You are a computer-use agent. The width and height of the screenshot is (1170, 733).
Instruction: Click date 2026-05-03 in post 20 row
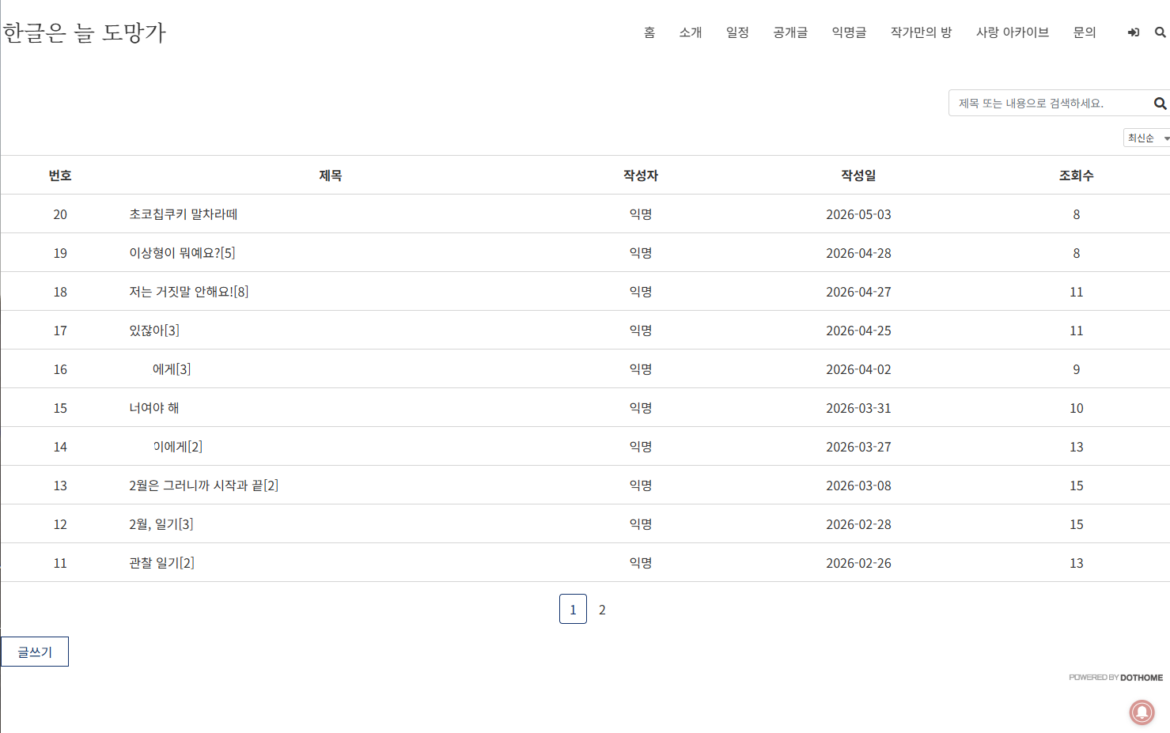[x=858, y=214]
